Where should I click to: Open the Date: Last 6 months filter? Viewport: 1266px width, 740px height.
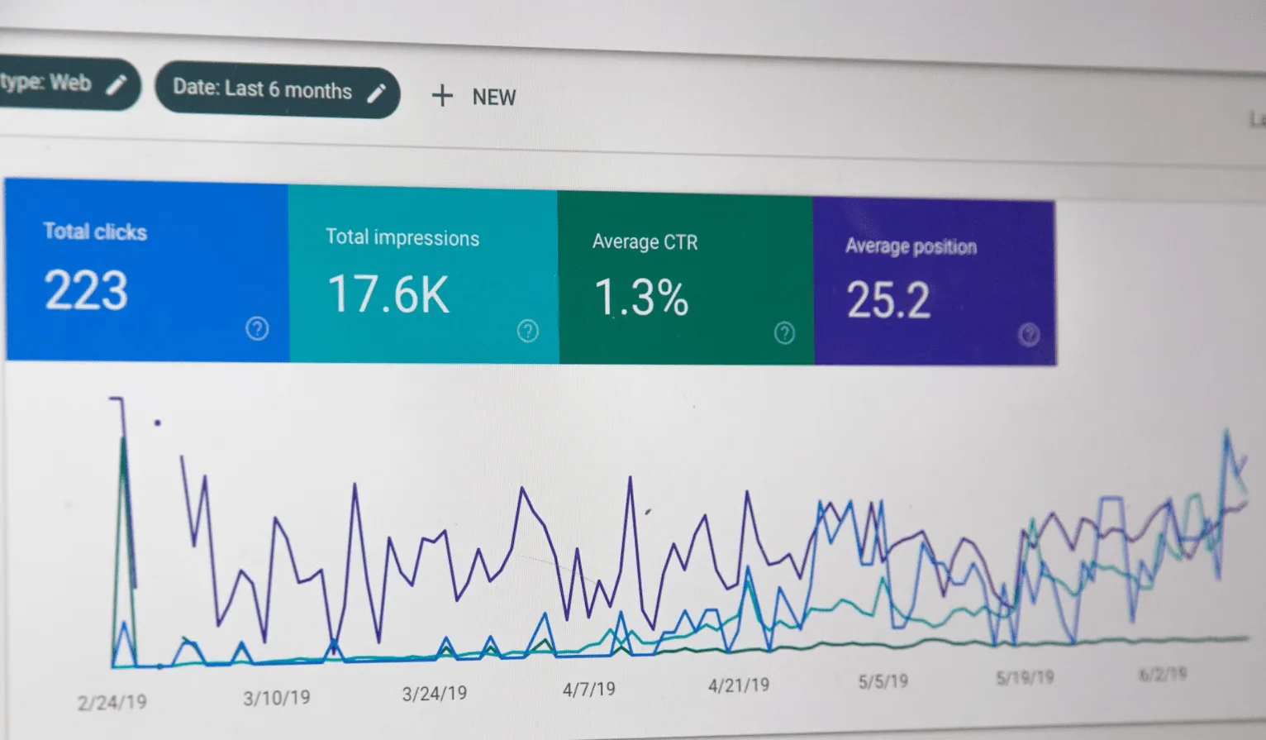pos(262,90)
